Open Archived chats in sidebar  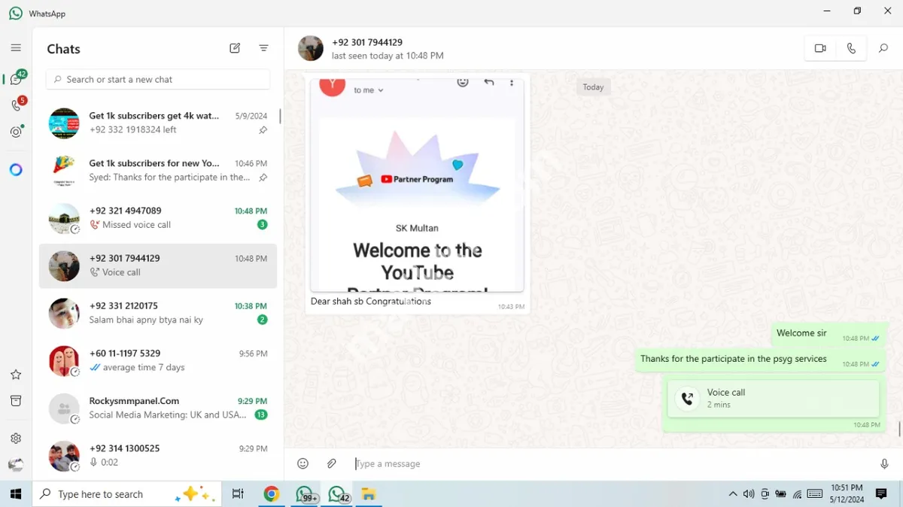(x=16, y=401)
